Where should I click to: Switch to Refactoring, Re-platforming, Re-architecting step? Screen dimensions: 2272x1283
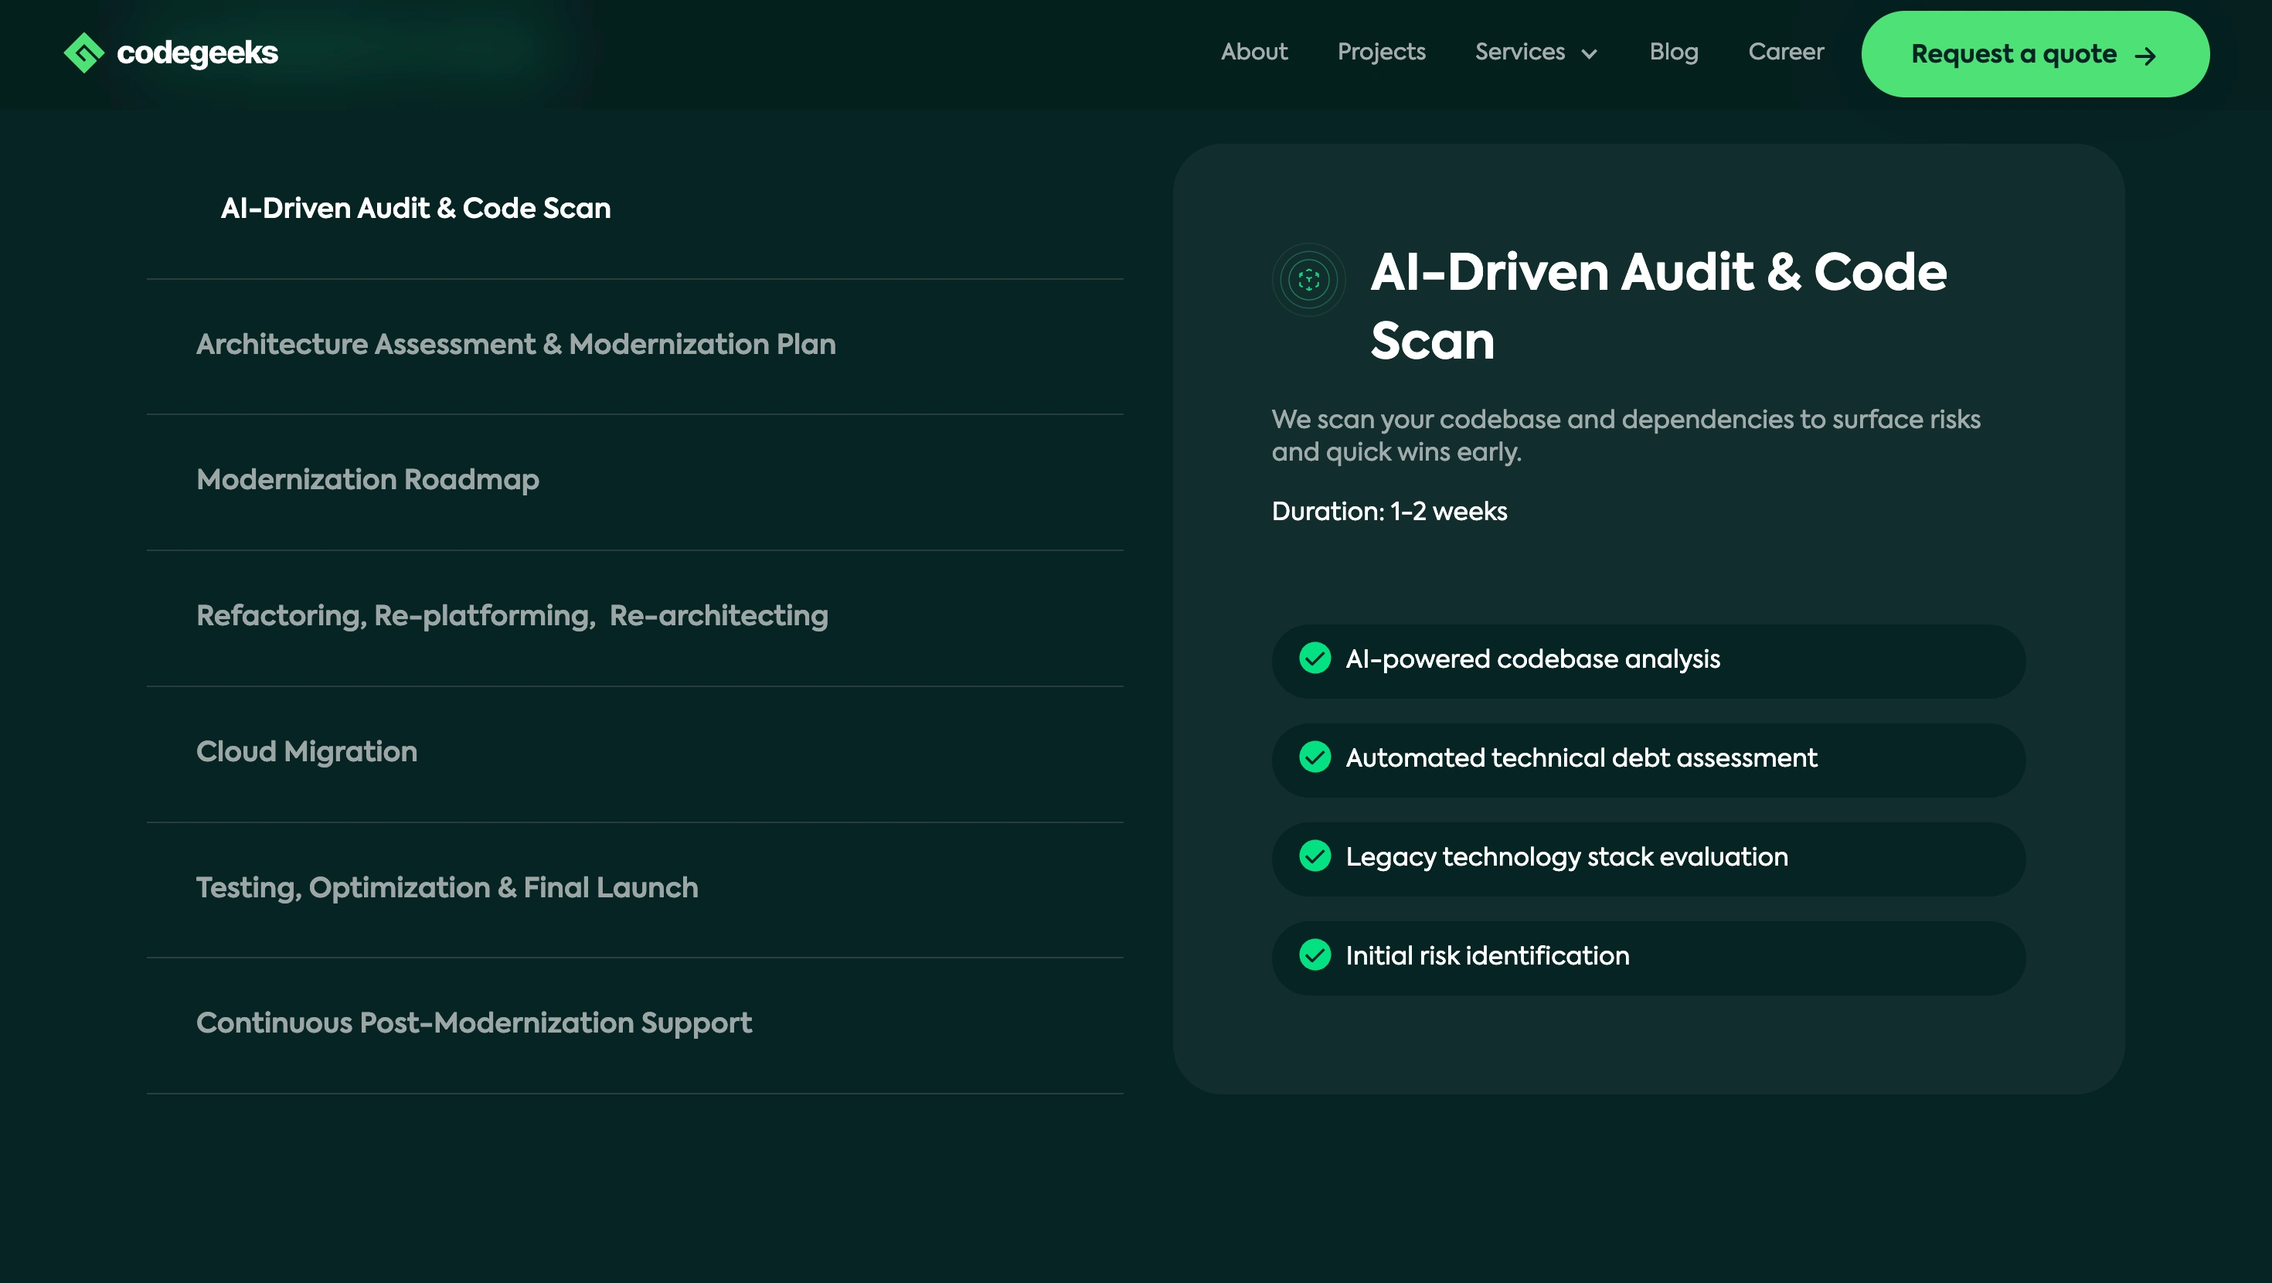click(512, 616)
